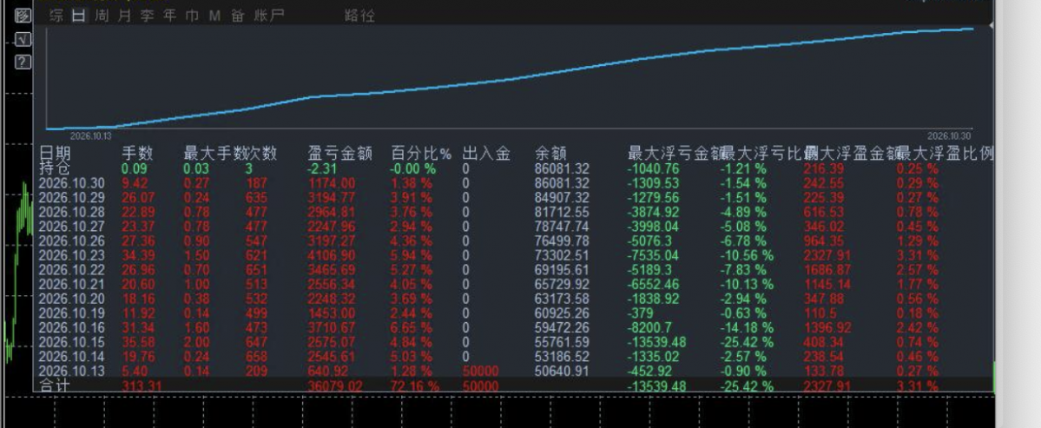
Task: Click the 百分比% column header
Action: tap(421, 154)
